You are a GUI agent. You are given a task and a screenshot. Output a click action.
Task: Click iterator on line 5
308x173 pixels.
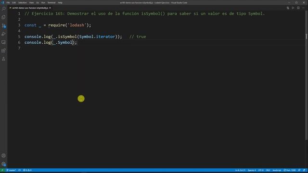click(x=105, y=37)
